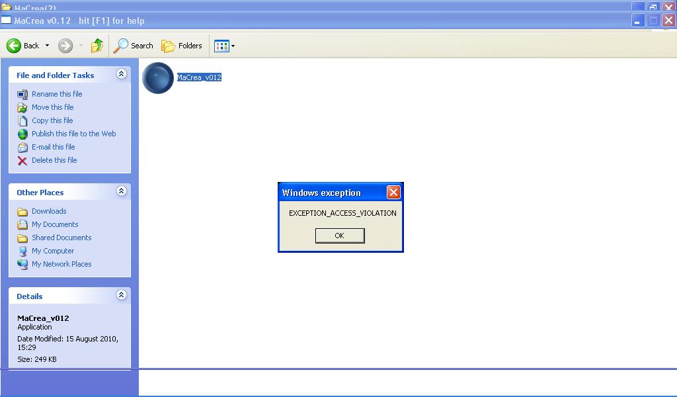Collapse the Other Places panel
Screen dimensions: 677x397
[x=122, y=191]
